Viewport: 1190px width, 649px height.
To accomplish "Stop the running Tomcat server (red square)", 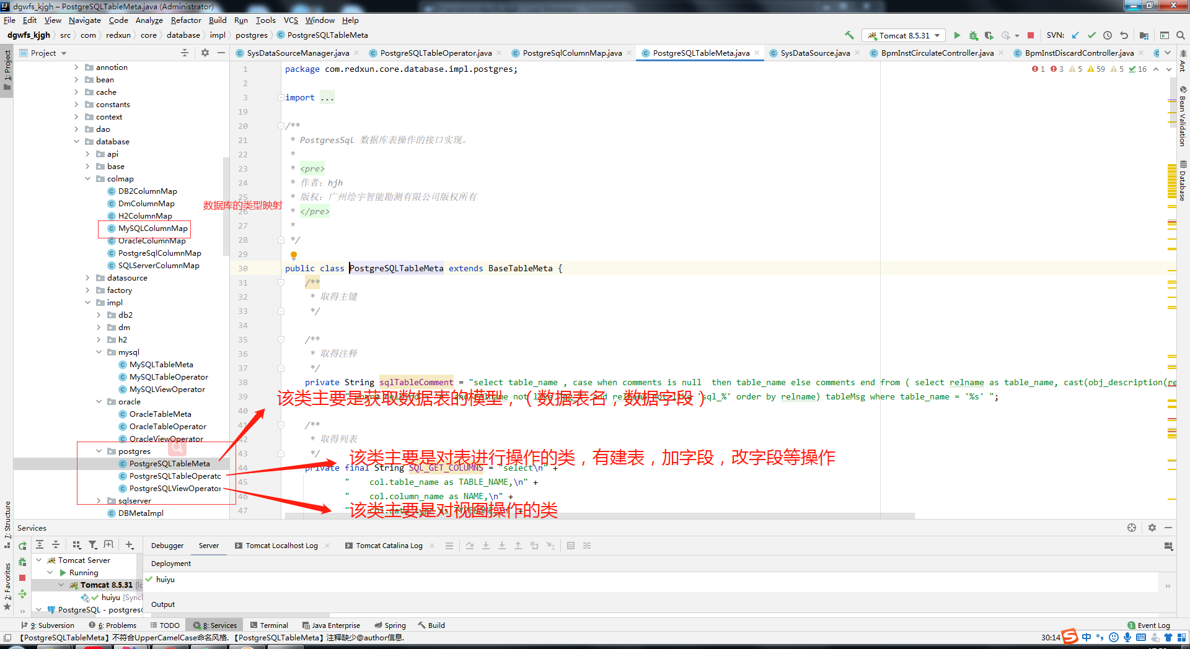I will coord(1031,35).
